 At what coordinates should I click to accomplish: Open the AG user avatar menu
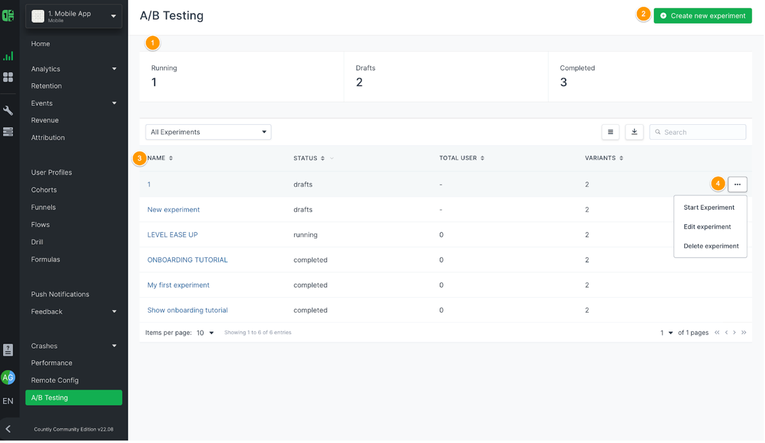8,378
